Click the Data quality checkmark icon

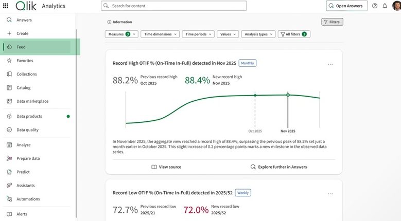click(x=9, y=130)
